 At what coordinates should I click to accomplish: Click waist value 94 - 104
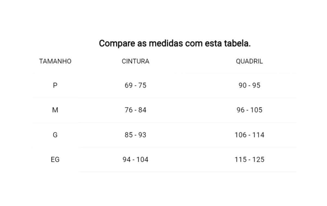pos(135,160)
